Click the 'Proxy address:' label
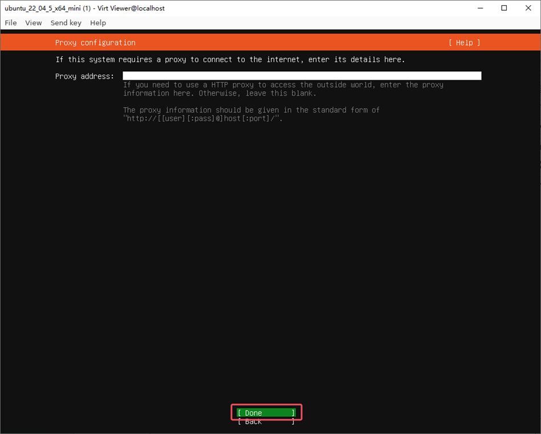Screen dimensions: 541x434 pos(84,76)
